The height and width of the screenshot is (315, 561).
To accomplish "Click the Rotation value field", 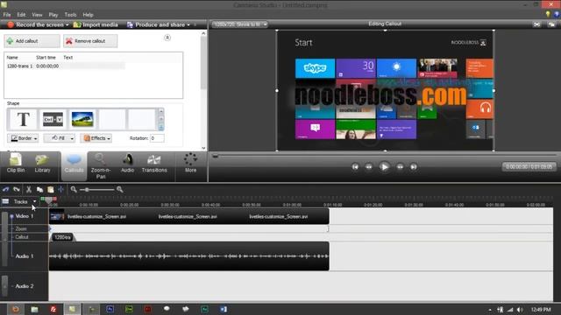I will [x=157, y=138].
